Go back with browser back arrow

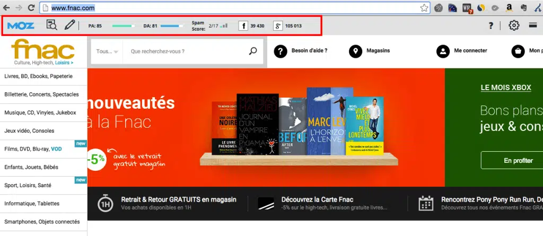point(6,7)
